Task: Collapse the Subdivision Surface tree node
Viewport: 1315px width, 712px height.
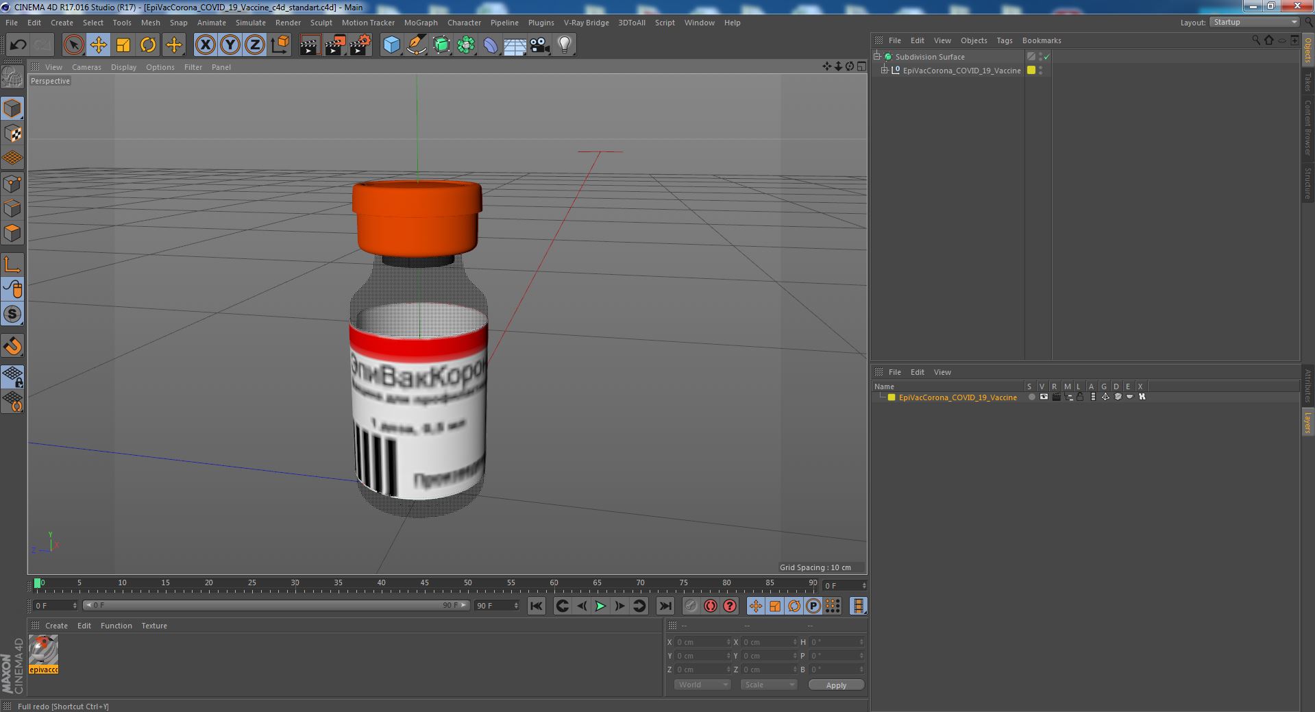Action: 876,56
